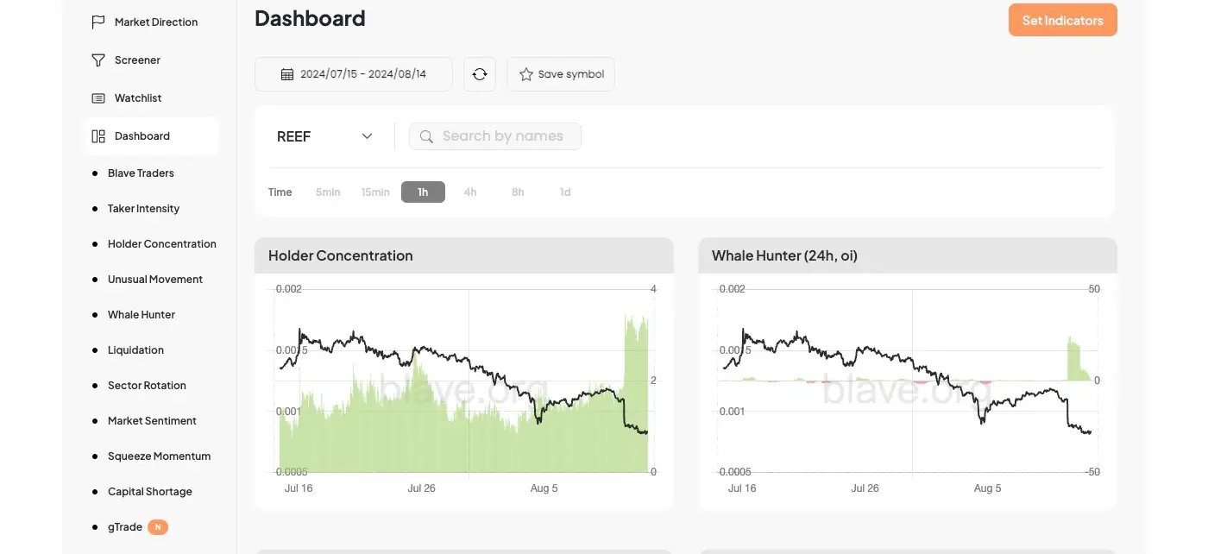The width and height of the screenshot is (1208, 554).
Task: Click the Screener funnel icon
Action: tap(98, 60)
